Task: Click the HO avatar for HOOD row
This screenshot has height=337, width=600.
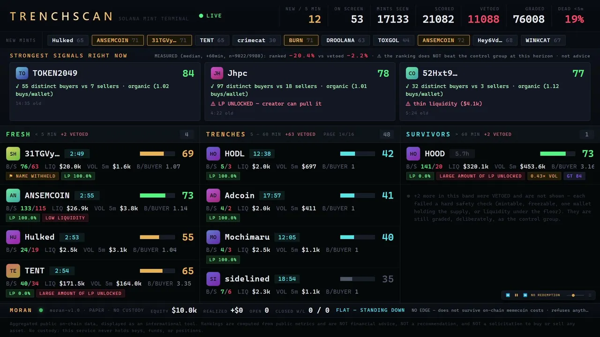Action: tap(413, 154)
